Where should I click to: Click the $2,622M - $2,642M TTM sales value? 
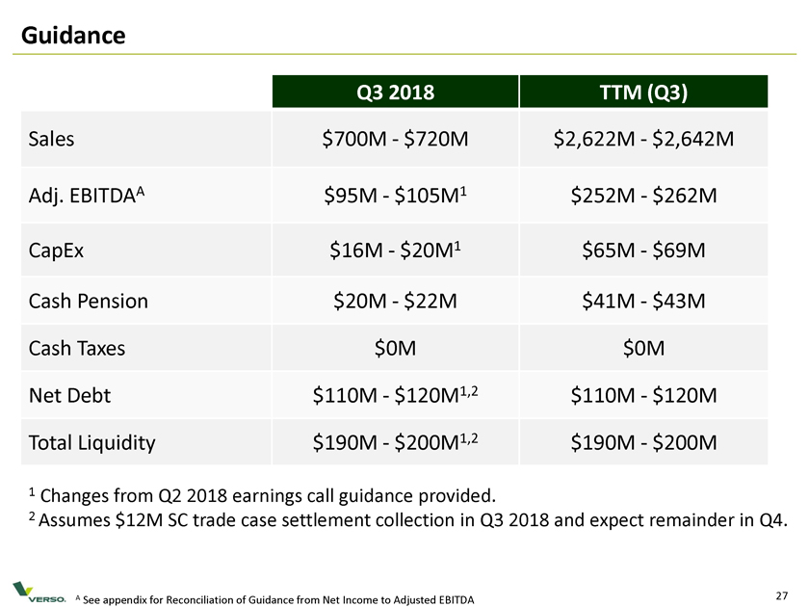coord(643,139)
